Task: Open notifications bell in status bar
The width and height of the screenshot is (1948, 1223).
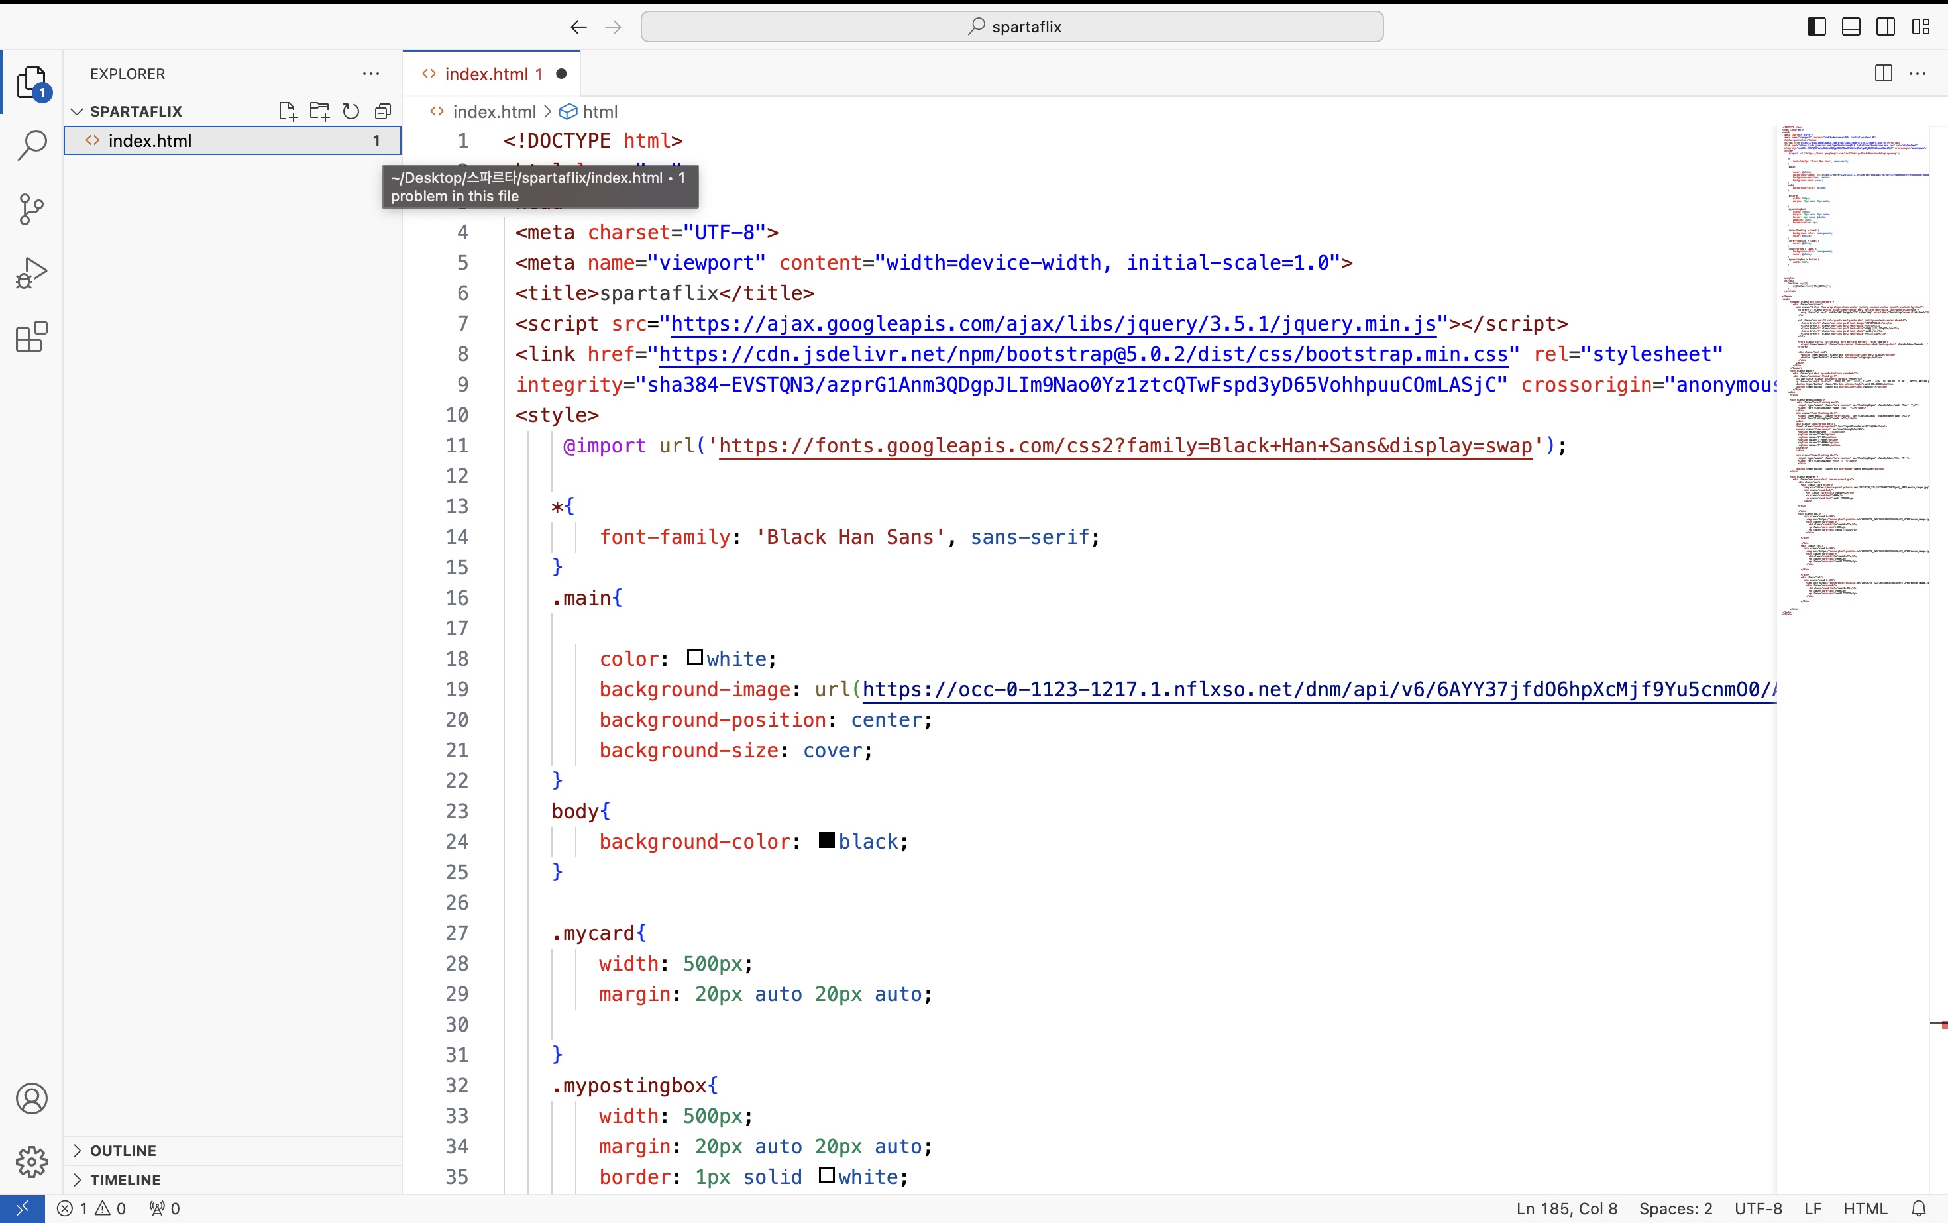Action: point(1918,1208)
